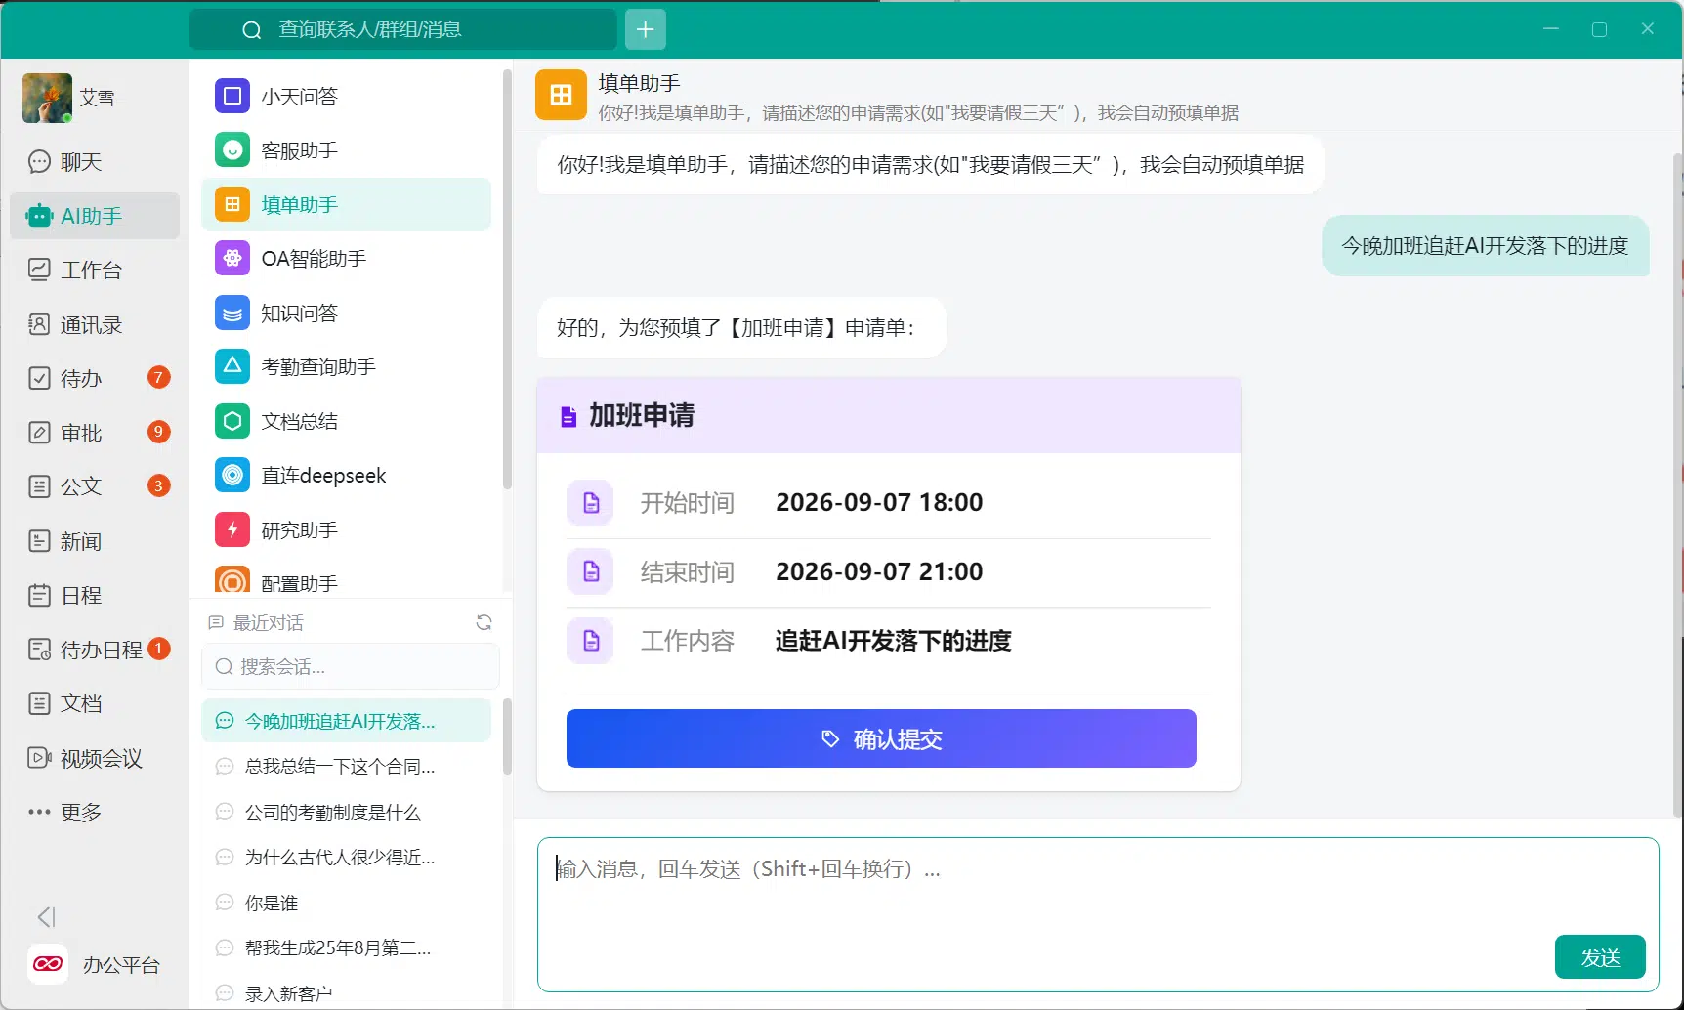Open the 研究助手 assistant
The height and width of the screenshot is (1010, 1684).
click(x=347, y=529)
